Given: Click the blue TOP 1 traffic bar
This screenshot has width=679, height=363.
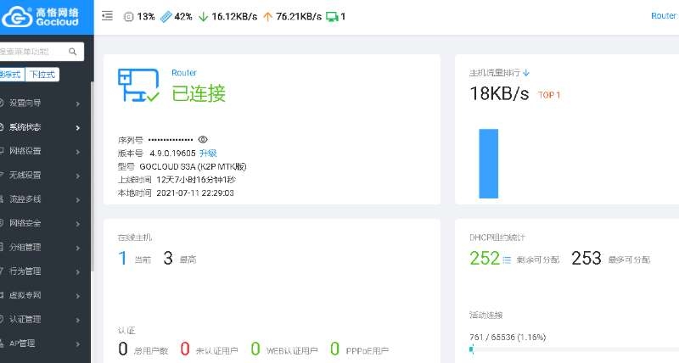Looking at the screenshot, I should [488, 163].
